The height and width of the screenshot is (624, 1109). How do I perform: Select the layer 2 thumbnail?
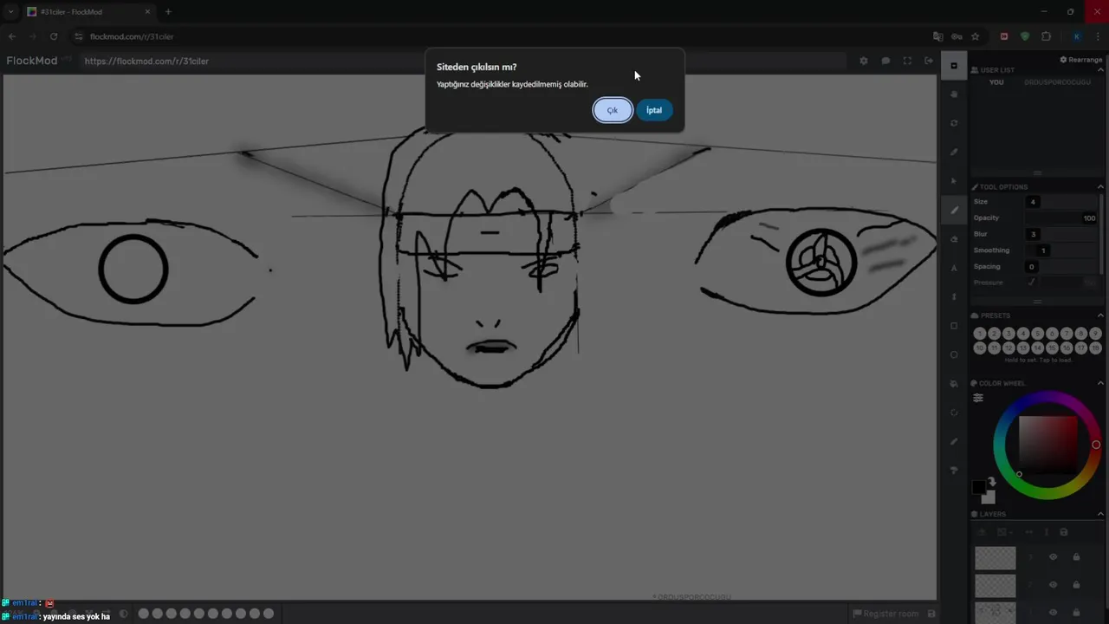click(995, 585)
